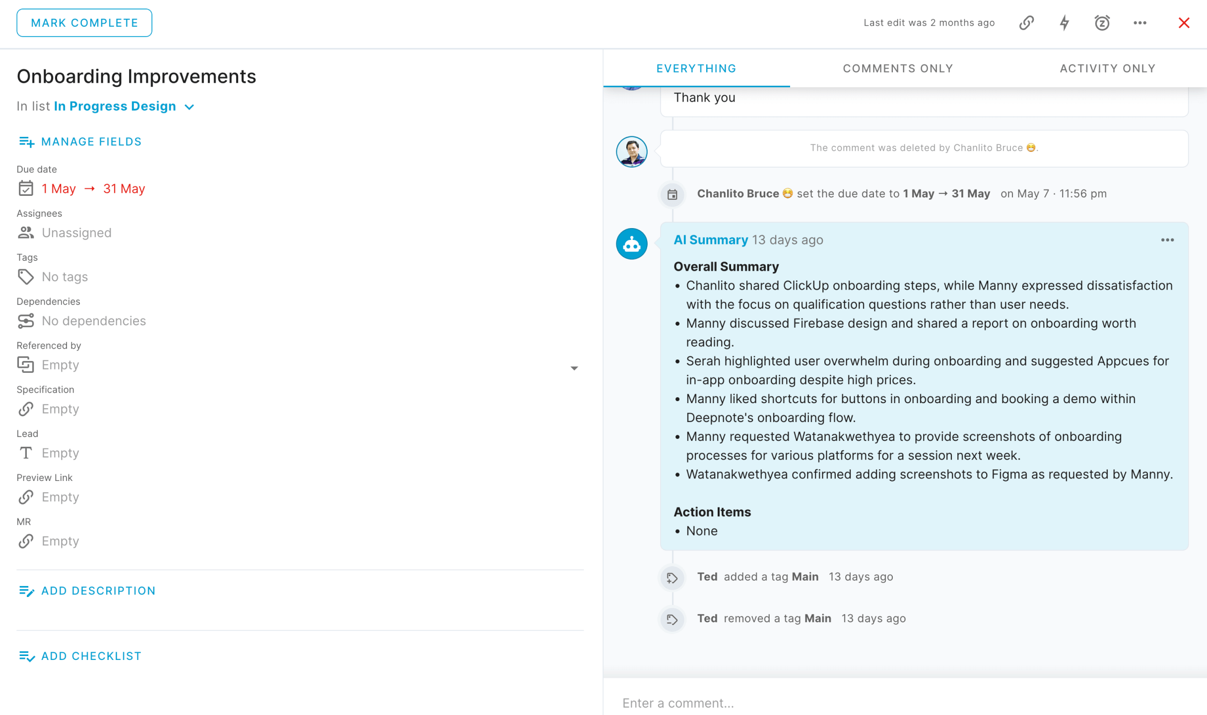The image size is (1207, 715).
Task: Click the Enter a comment field
Action: pos(905,703)
